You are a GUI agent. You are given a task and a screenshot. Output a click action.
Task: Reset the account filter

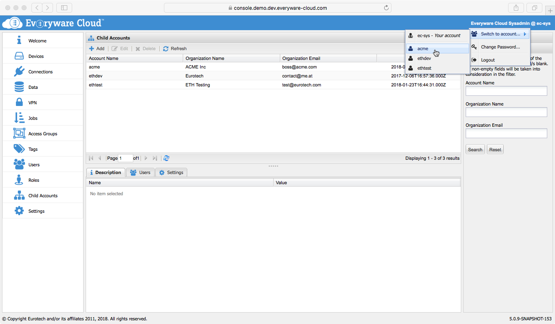tap(495, 150)
